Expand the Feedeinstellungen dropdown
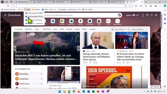The width and height of the screenshot is (167, 94). [x=137, y=29]
